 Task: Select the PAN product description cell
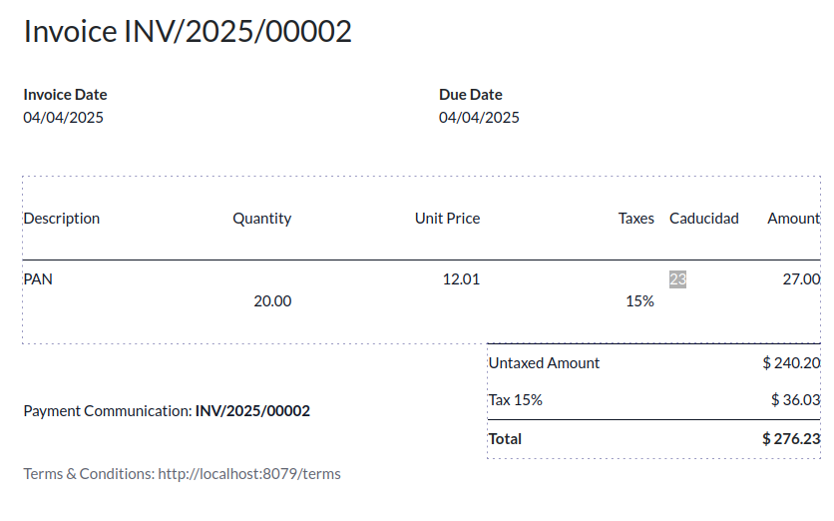pos(38,278)
